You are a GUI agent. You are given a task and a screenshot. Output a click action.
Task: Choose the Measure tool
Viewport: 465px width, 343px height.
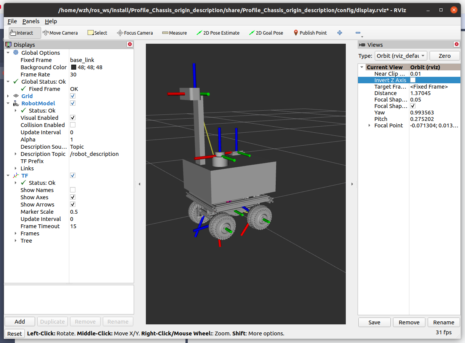pyautogui.click(x=174, y=33)
